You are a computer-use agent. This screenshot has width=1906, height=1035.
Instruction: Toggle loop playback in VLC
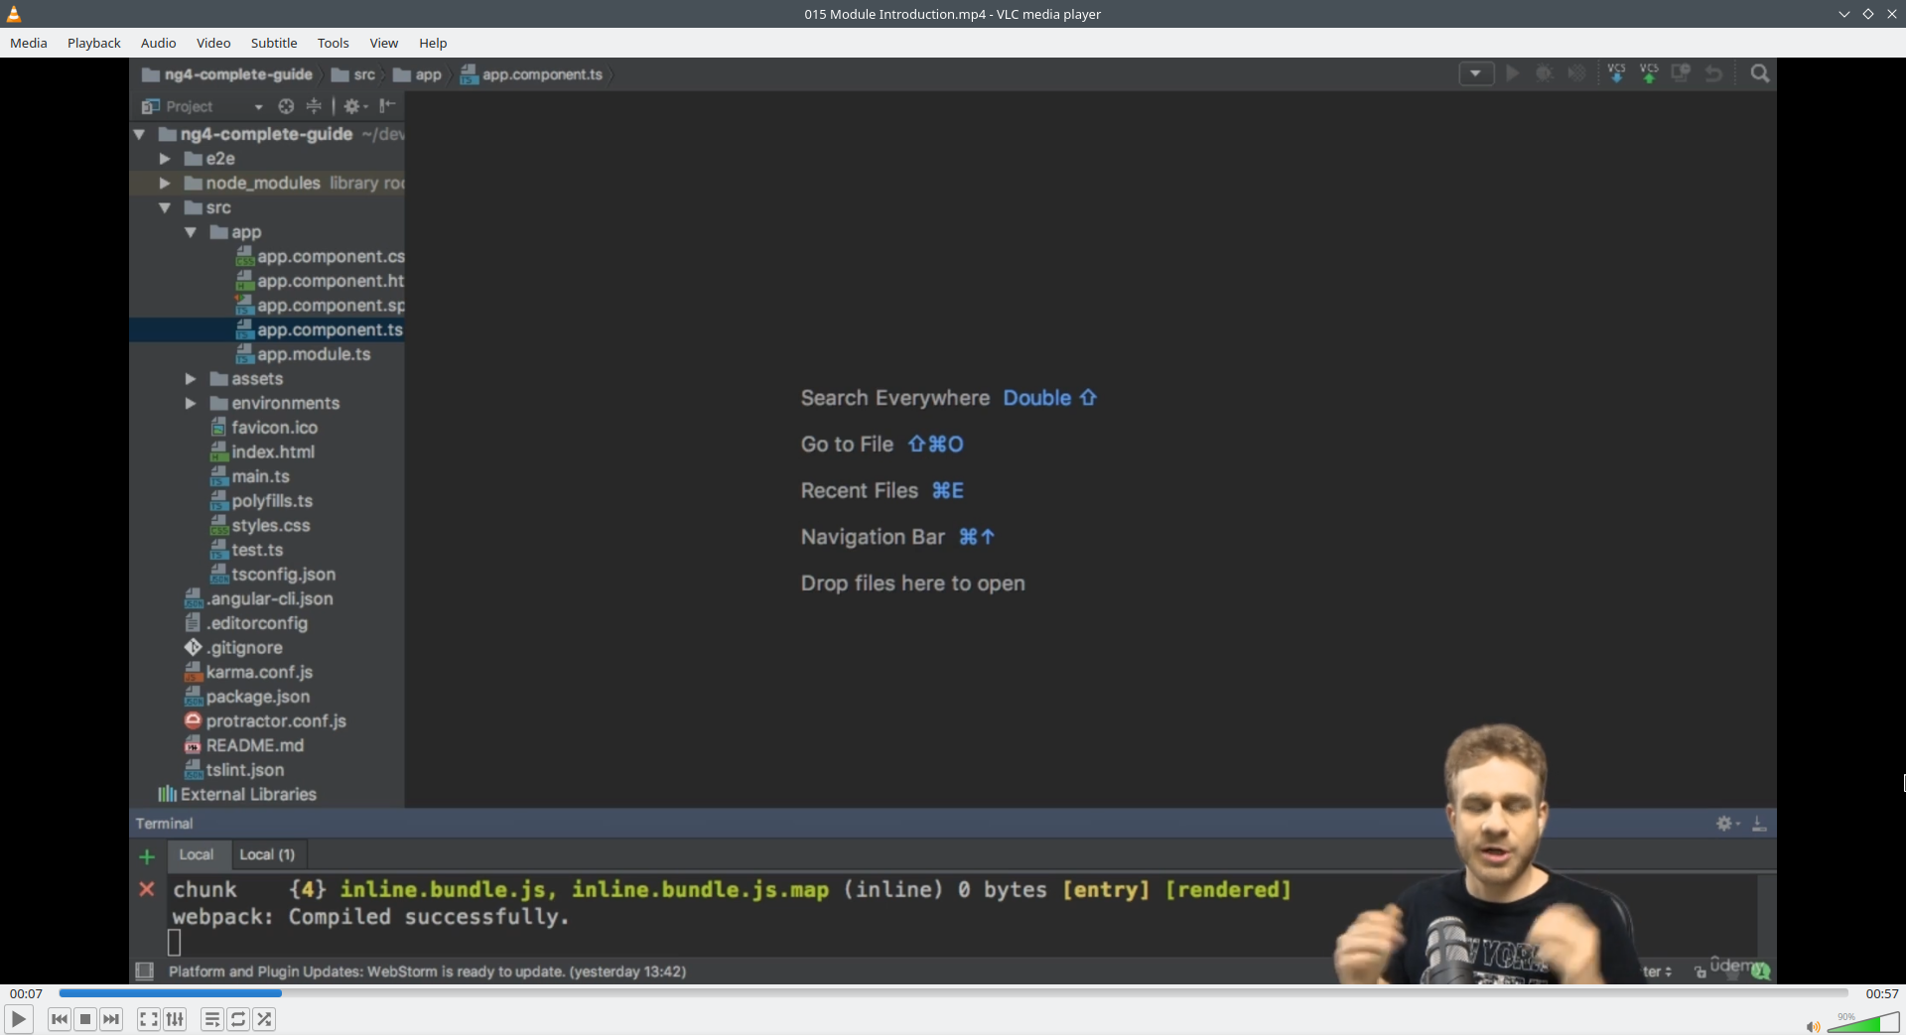(238, 1019)
